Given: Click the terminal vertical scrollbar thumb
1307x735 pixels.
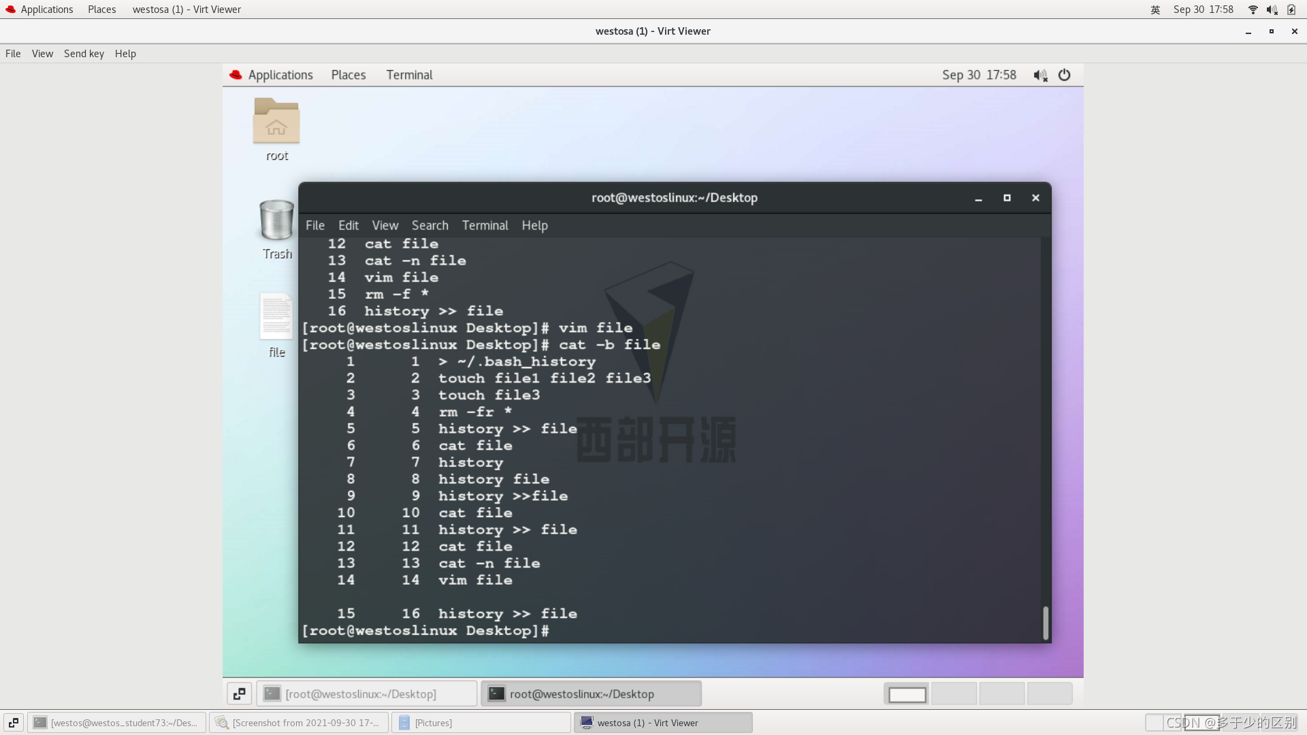Looking at the screenshot, I should 1045,622.
